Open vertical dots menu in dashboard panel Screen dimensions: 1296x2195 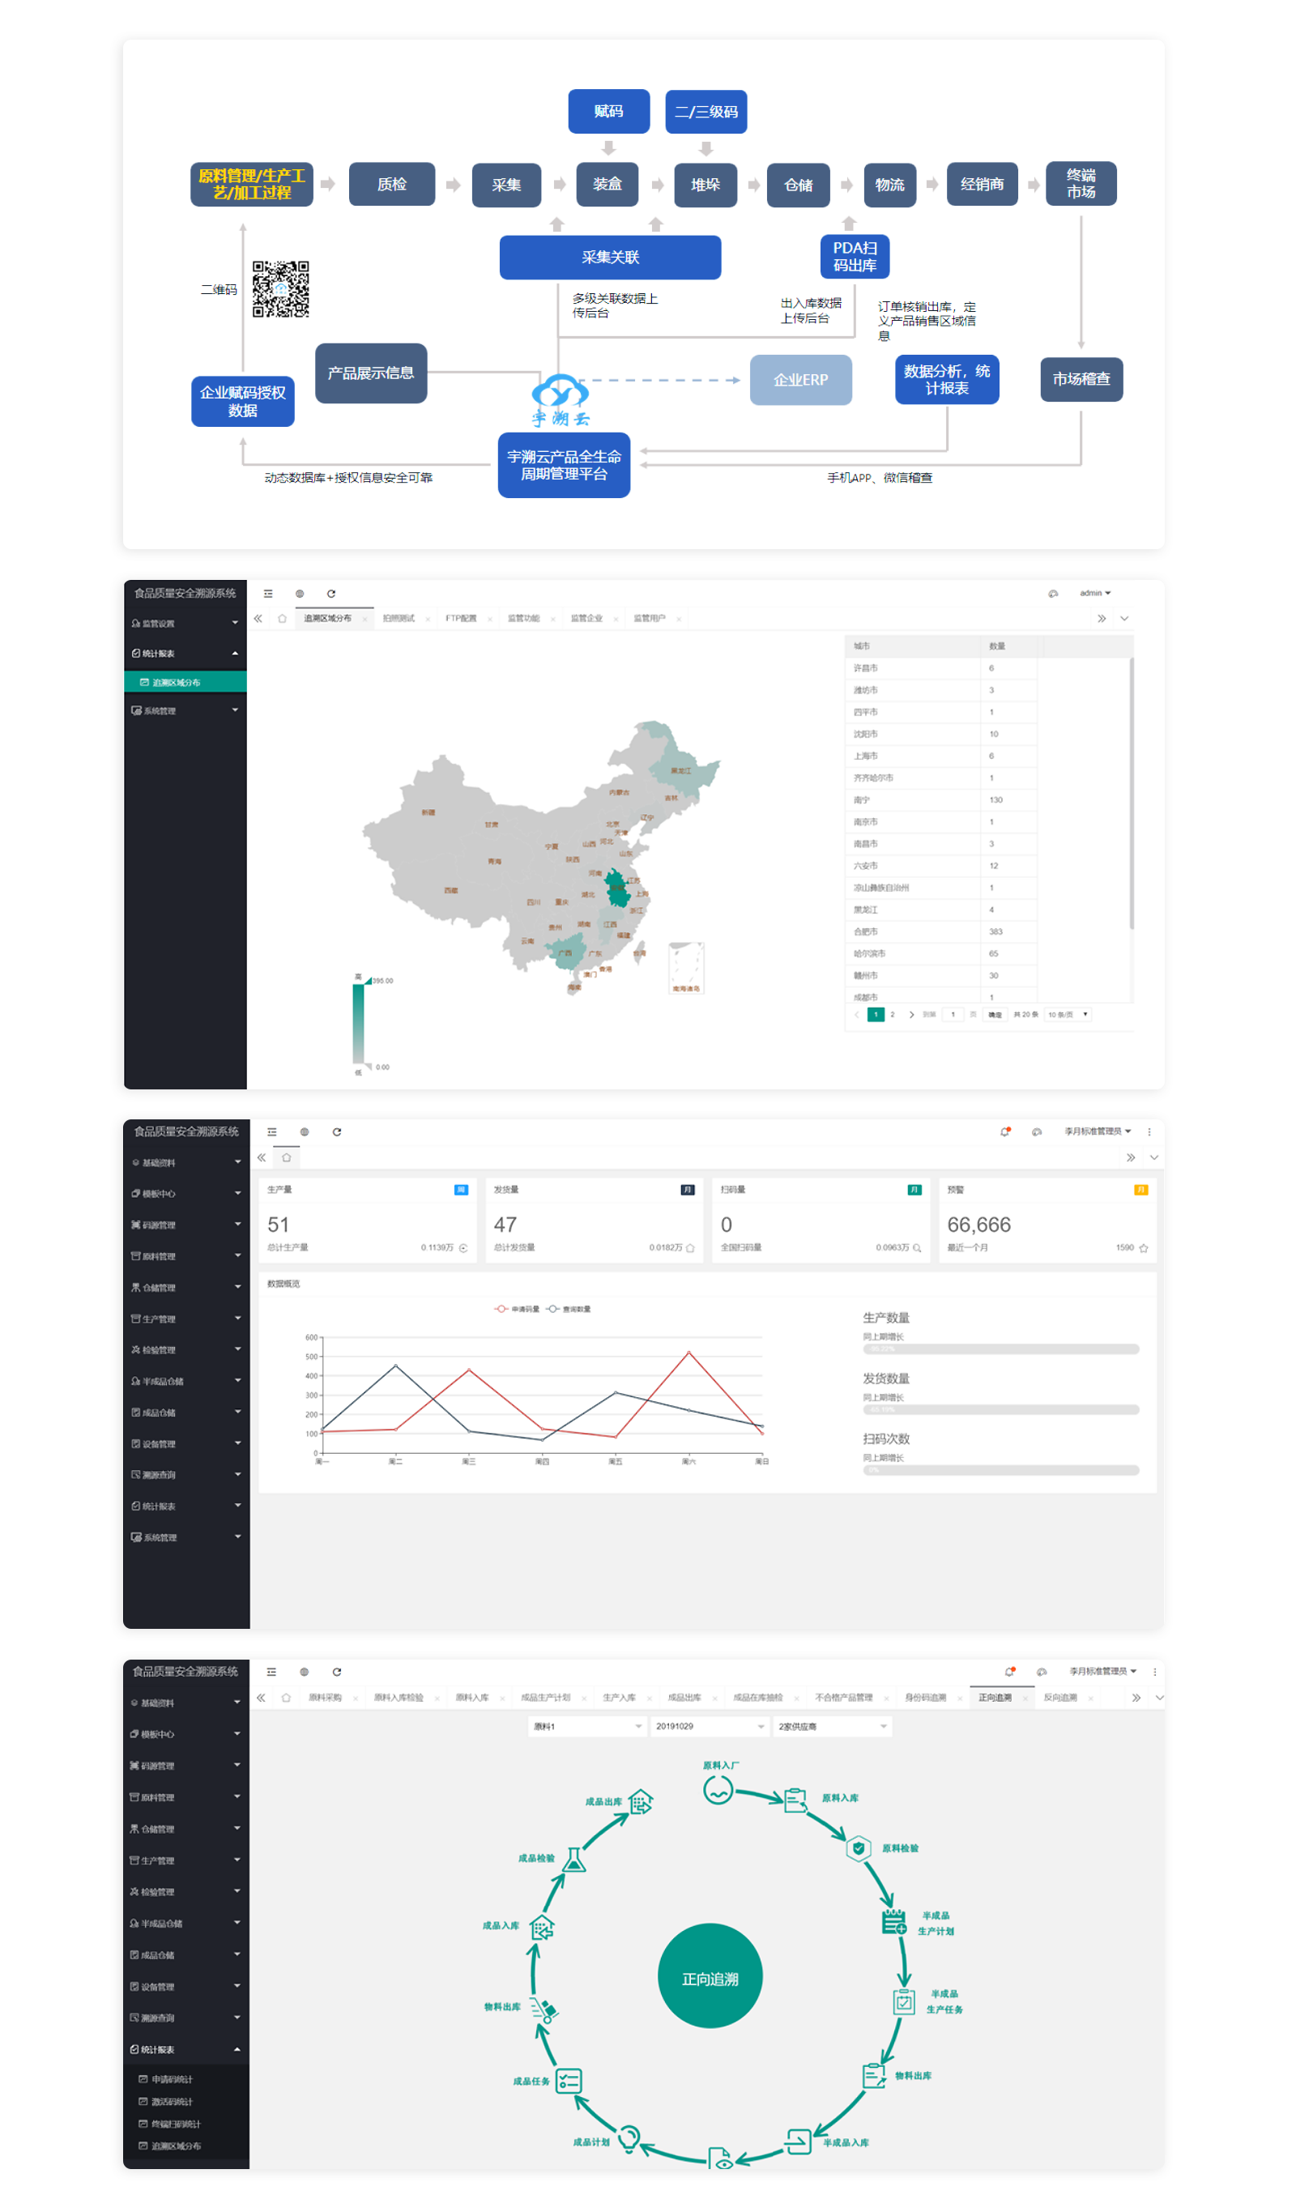(x=1149, y=1132)
